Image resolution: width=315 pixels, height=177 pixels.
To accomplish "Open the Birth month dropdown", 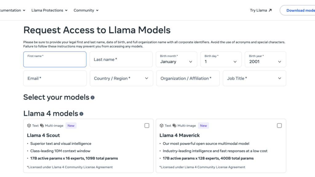I will 176,59.
